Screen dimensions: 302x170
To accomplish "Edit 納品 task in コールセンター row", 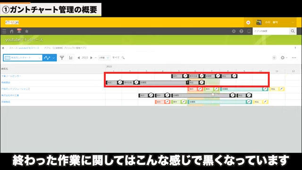I will point(234,76).
